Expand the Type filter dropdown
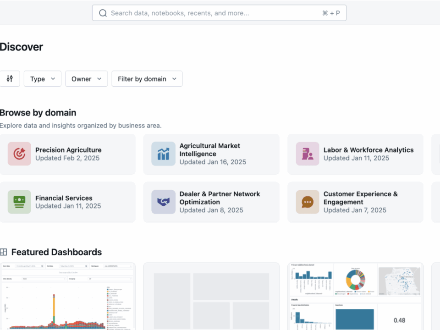This screenshot has height=330, width=440. click(42, 79)
